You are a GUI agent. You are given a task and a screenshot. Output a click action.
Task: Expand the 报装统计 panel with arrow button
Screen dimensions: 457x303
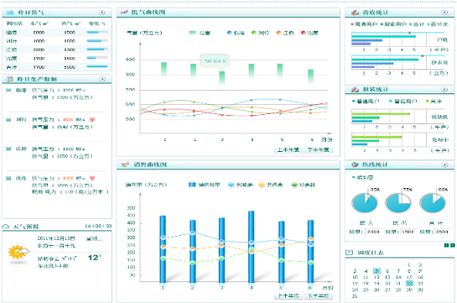point(444,90)
